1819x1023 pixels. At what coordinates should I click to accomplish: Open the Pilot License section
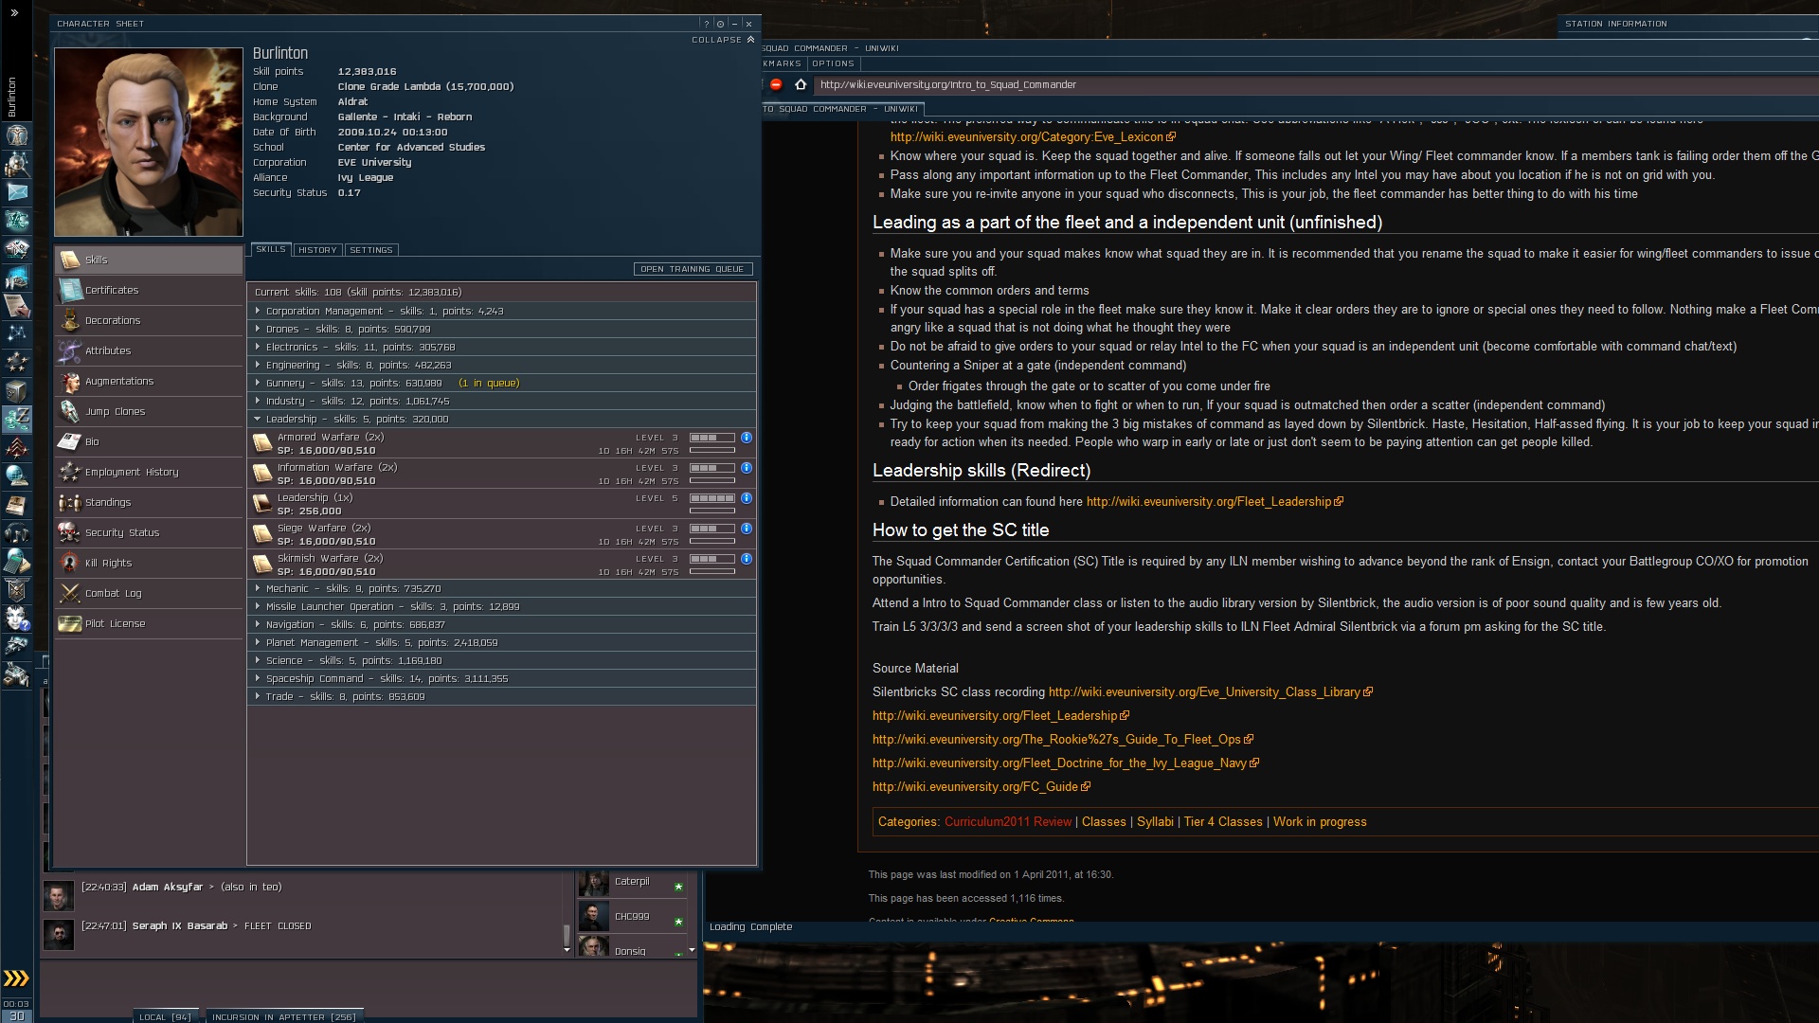(x=115, y=624)
